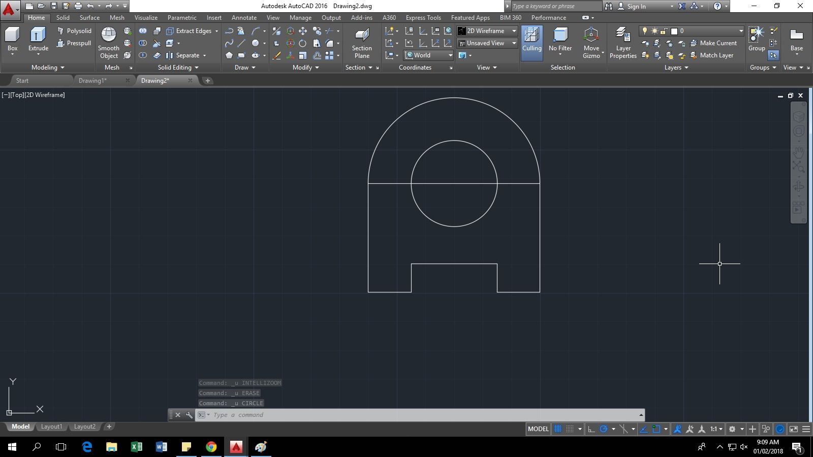Switch to the Surface ribbon tab
The width and height of the screenshot is (813, 457).
click(89, 18)
